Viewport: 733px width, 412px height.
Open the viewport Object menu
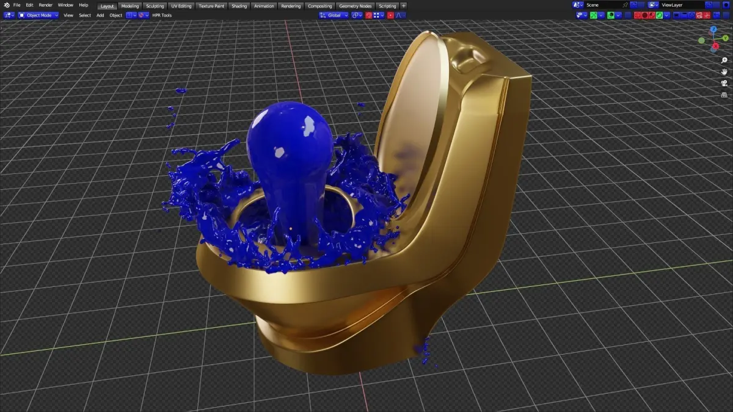[116, 15]
